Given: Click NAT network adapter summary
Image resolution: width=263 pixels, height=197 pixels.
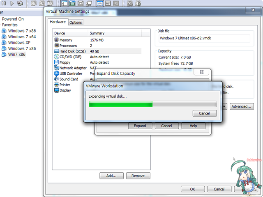Looking at the screenshot, I should [93, 68].
